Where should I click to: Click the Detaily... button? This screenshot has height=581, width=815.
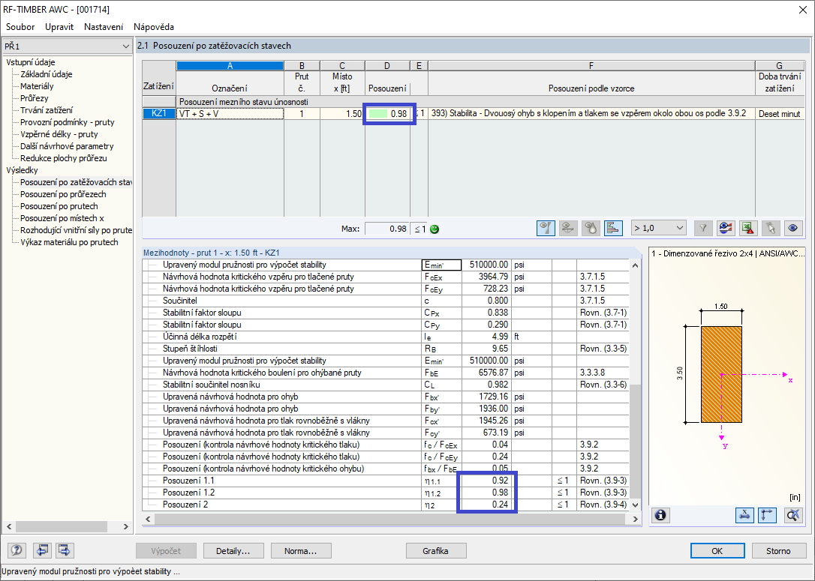pos(233,551)
